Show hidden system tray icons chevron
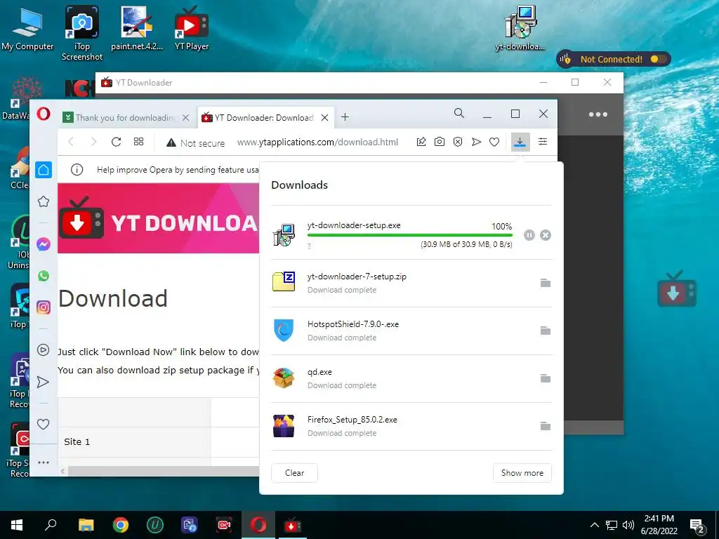 coord(594,525)
